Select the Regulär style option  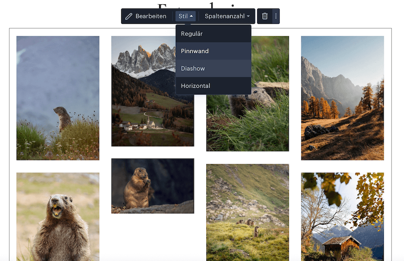coord(213,34)
